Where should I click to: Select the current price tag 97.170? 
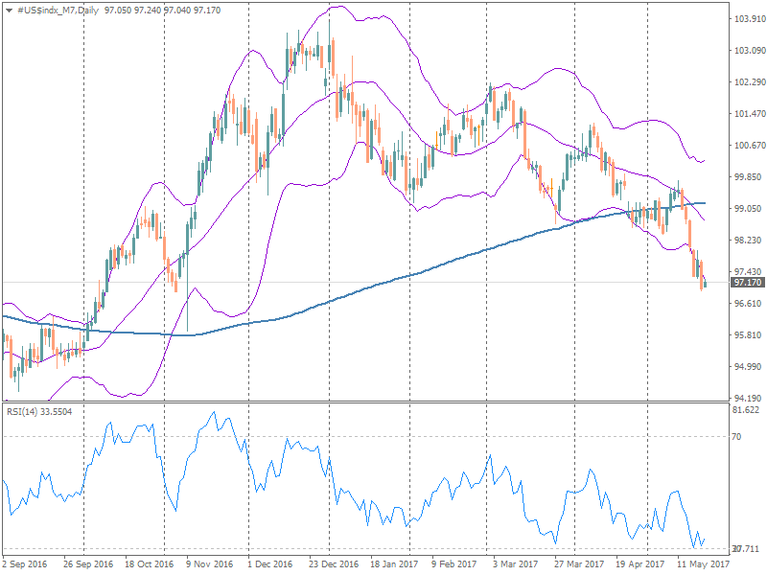[747, 283]
